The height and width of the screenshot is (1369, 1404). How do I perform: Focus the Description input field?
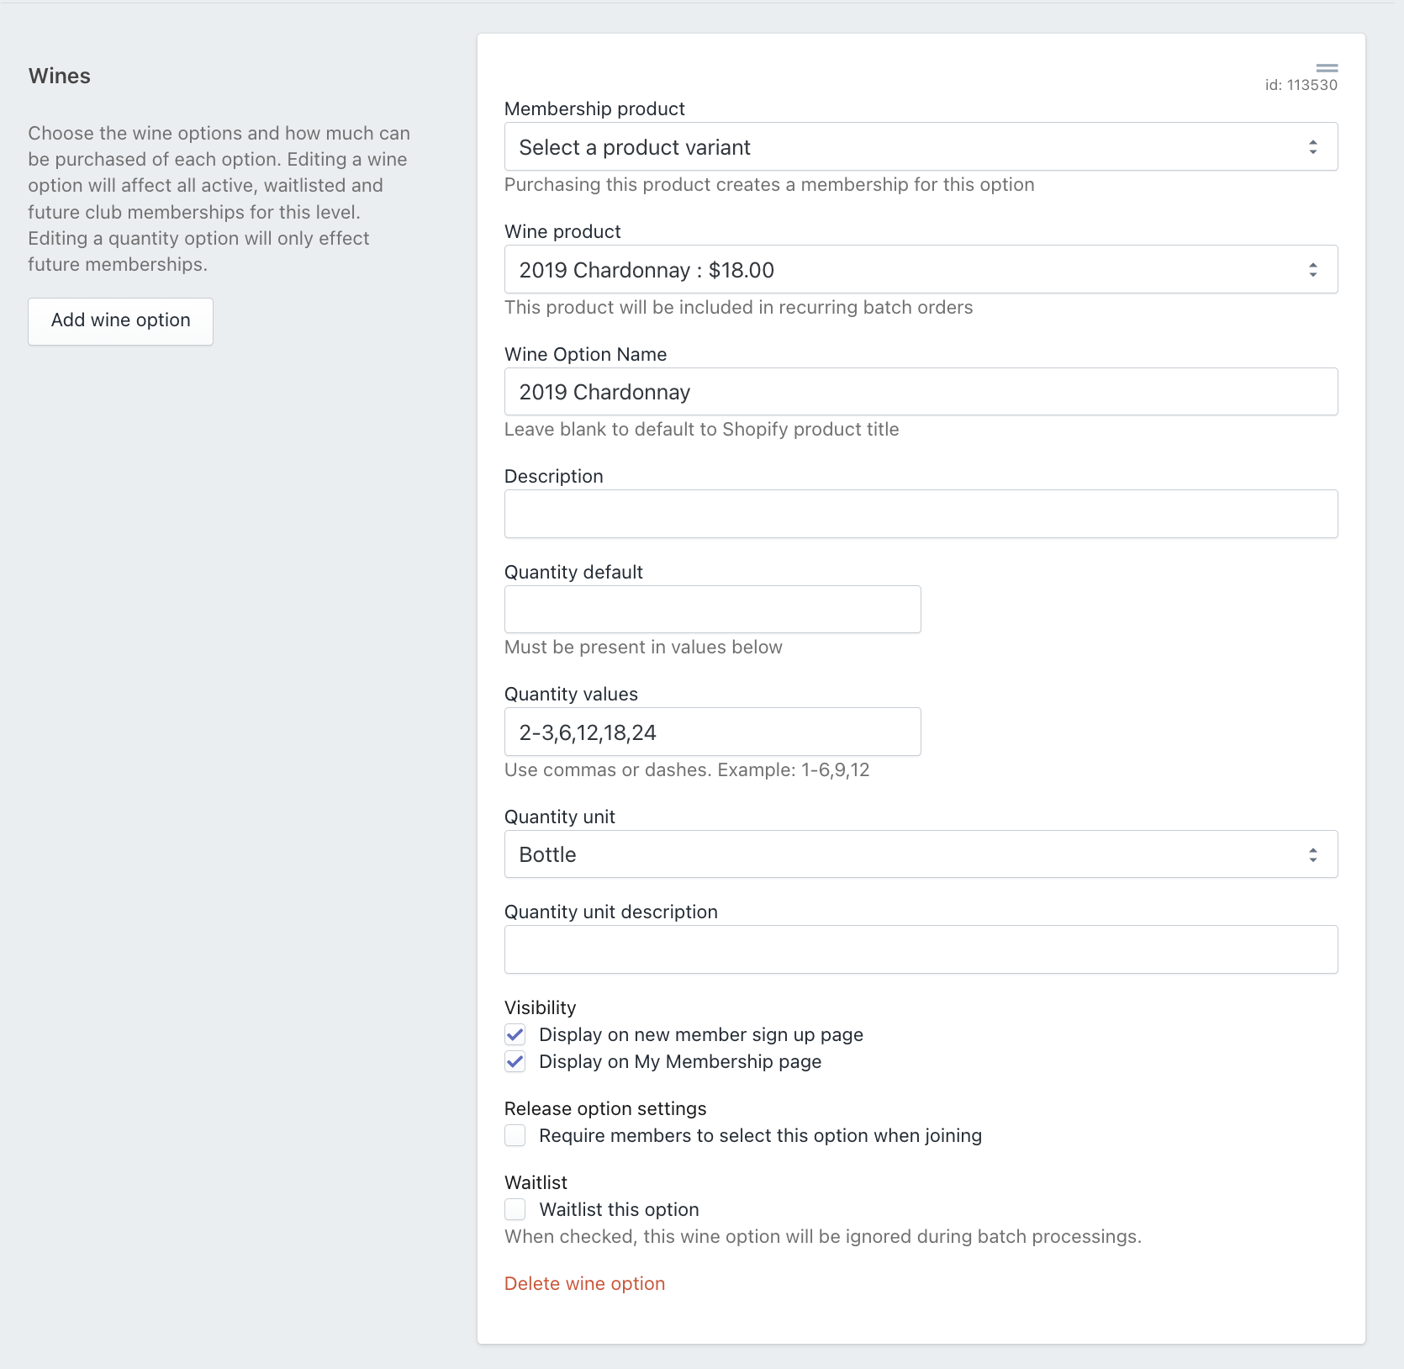(920, 514)
